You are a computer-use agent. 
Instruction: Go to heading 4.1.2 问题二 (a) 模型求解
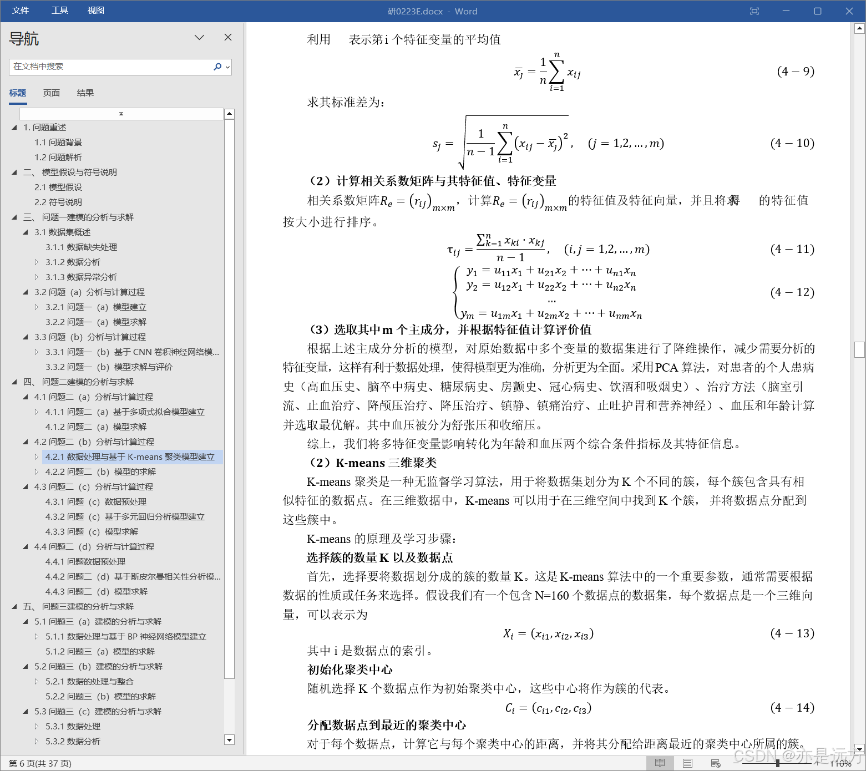96,427
